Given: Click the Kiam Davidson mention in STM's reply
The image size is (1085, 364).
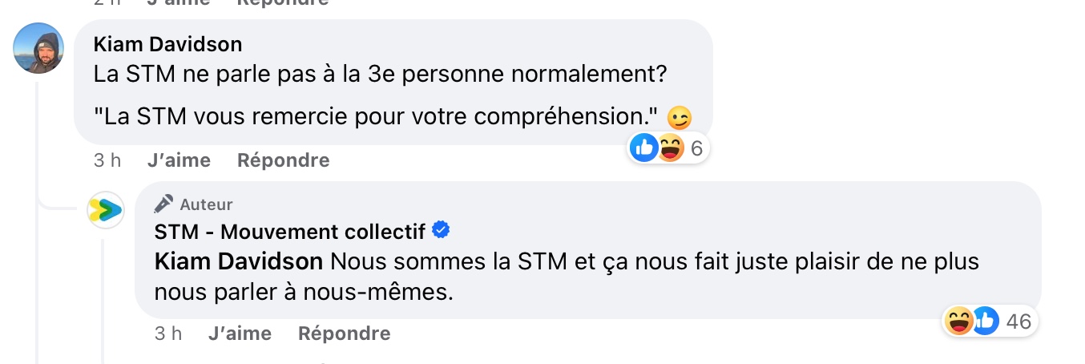Looking at the screenshot, I should pos(238,262).
